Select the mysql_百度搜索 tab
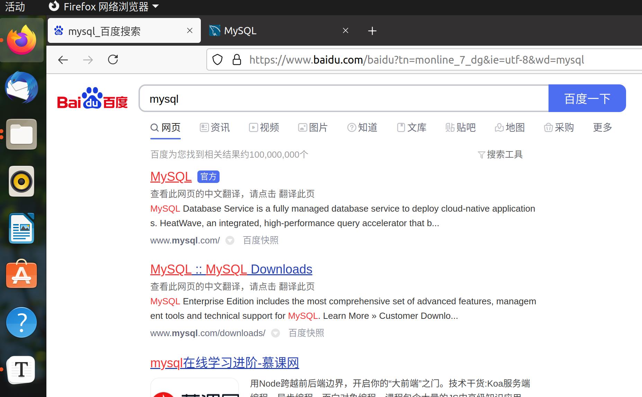 [x=124, y=30]
